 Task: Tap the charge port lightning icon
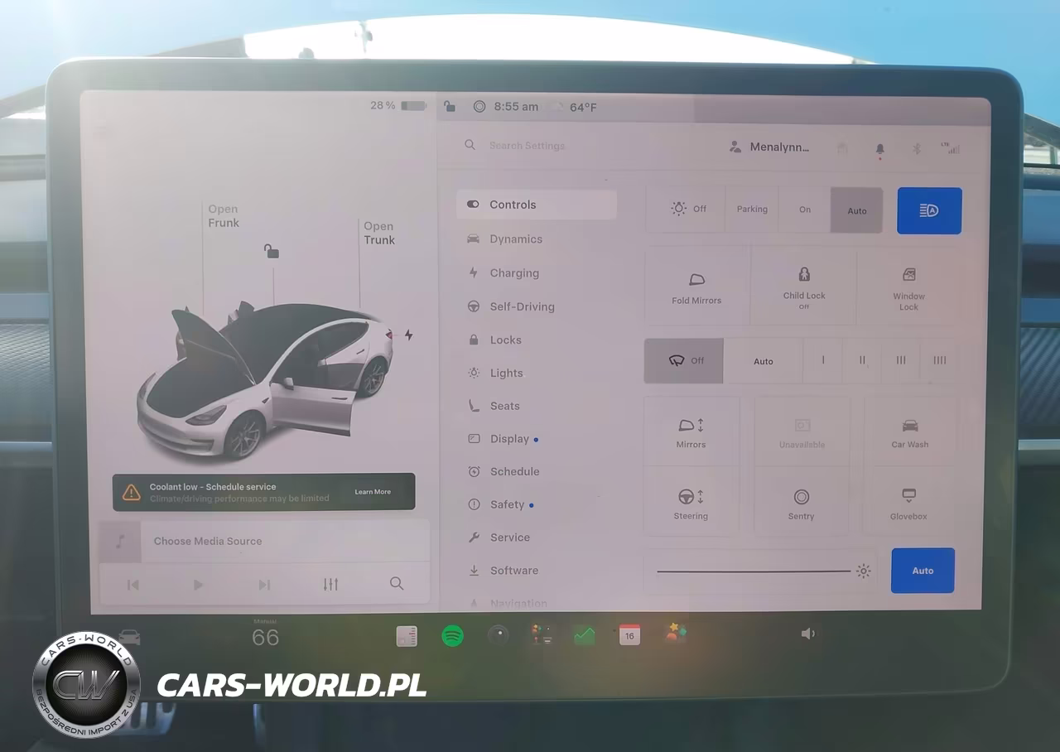pos(408,335)
